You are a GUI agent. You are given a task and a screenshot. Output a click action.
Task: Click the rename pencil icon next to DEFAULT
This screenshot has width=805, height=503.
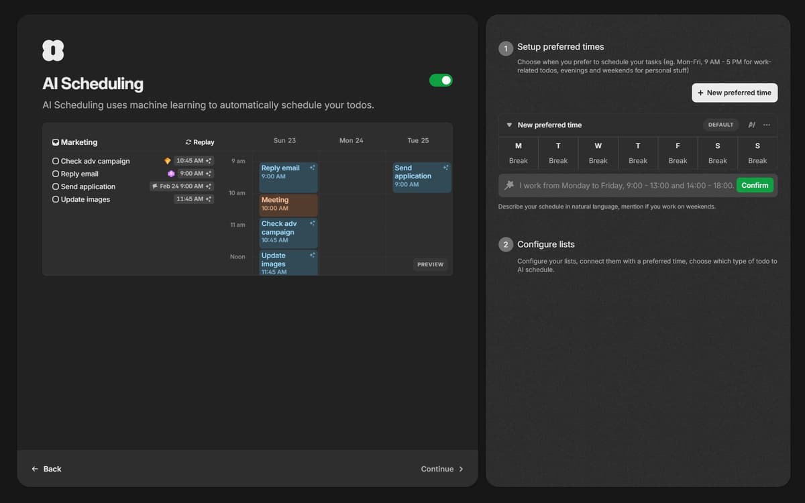click(751, 125)
